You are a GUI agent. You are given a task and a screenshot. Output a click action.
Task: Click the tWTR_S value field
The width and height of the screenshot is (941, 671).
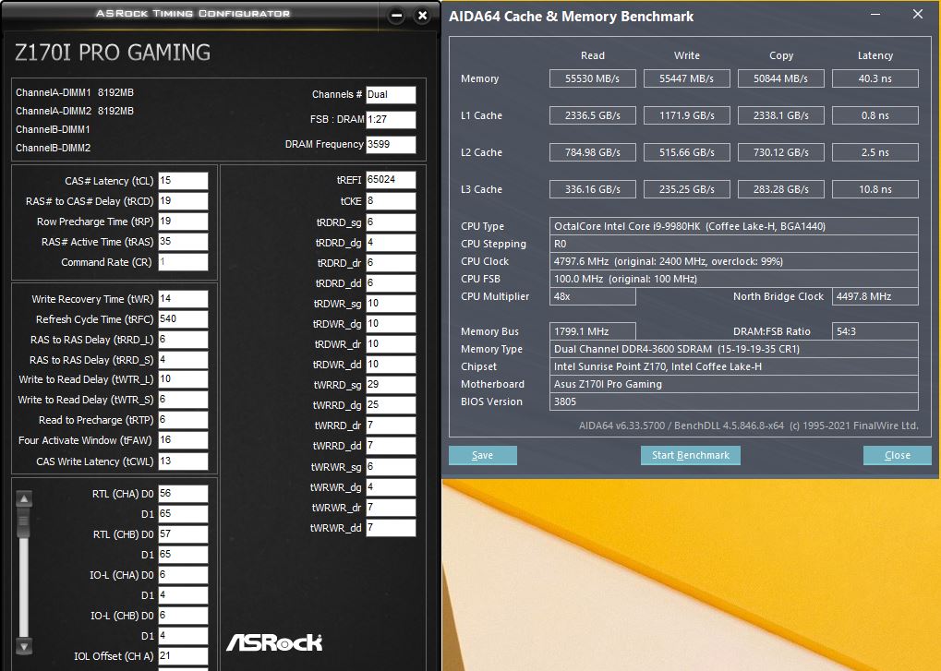(x=183, y=400)
